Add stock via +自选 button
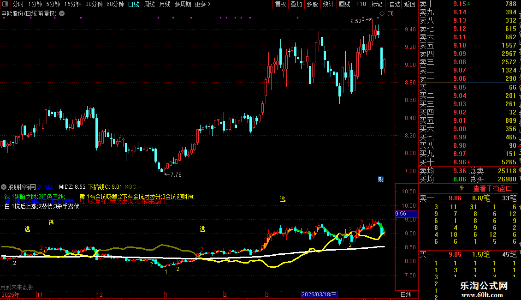The image size is (521, 300). pyautogui.click(x=394, y=4)
